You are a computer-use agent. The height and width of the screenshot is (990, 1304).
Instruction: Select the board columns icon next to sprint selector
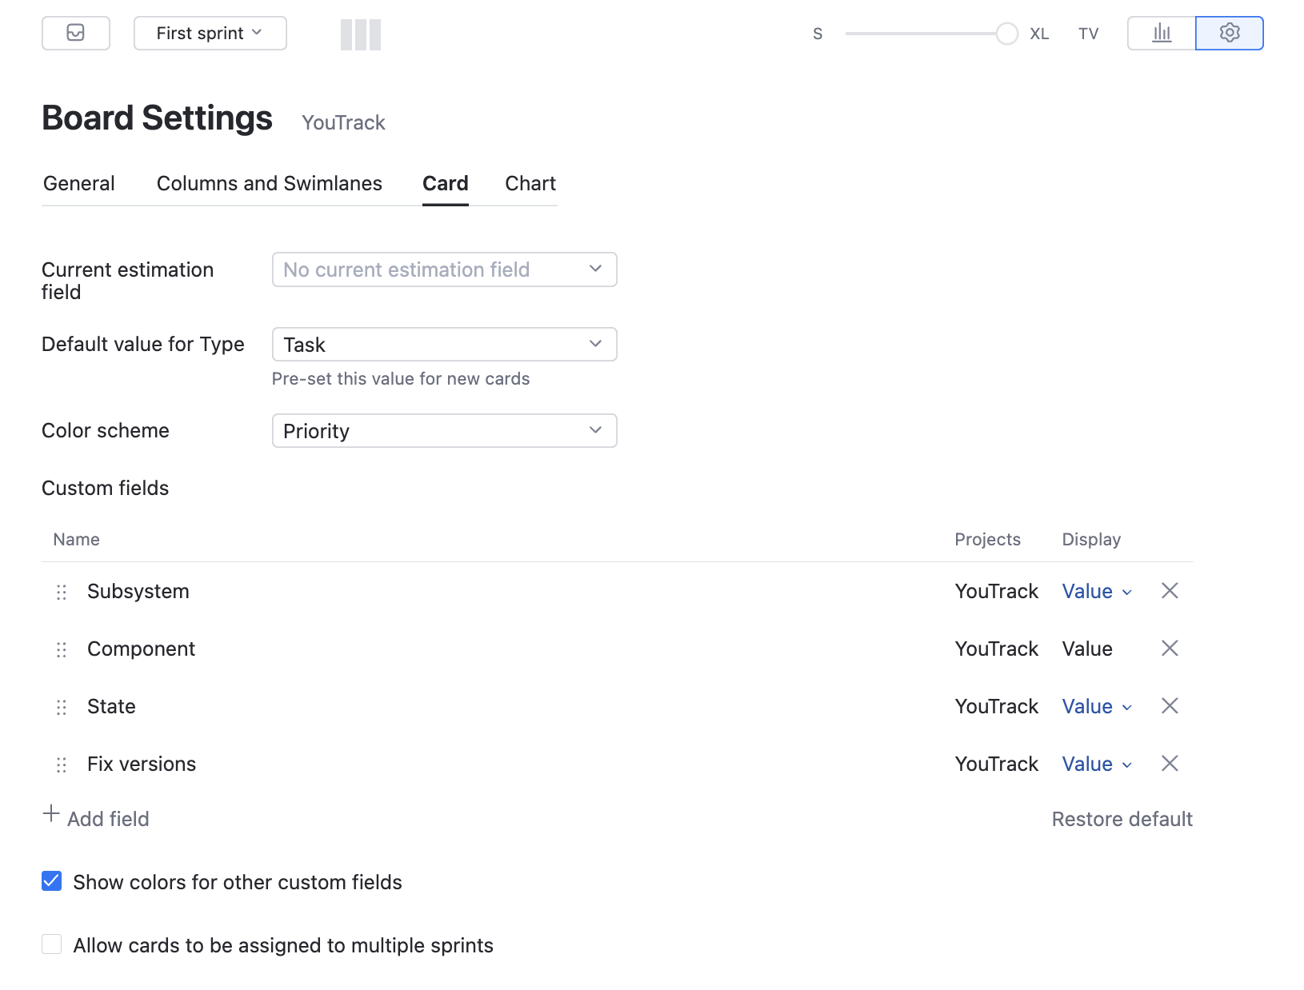(360, 34)
